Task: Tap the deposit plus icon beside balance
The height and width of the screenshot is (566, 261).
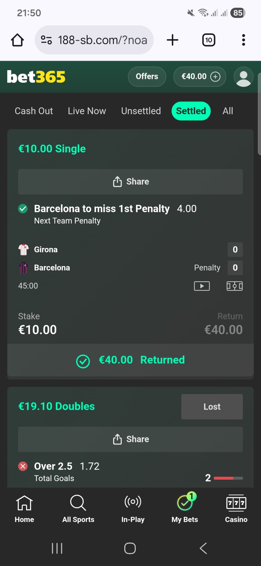Action: point(215,77)
